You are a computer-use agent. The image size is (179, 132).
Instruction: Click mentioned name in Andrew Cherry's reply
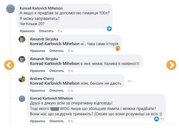pos(55,83)
